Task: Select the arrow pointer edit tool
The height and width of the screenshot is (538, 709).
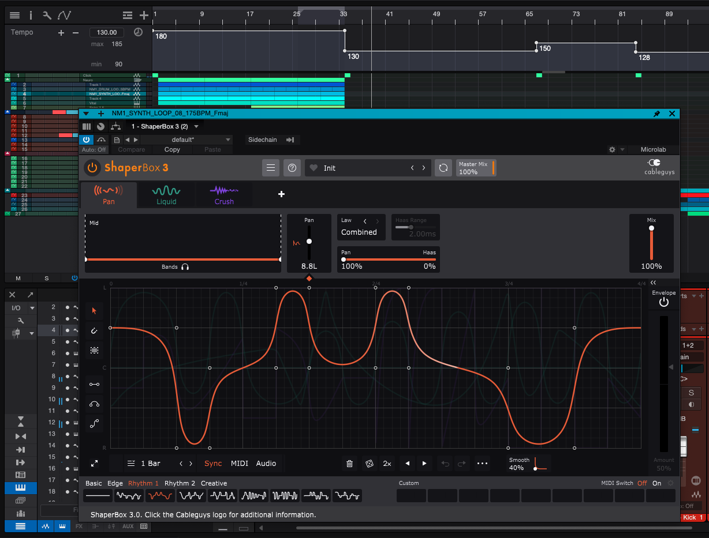Action: [94, 311]
